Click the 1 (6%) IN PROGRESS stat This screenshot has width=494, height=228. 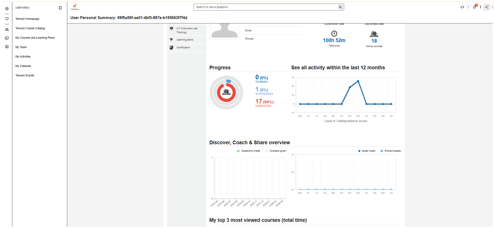pos(264,91)
